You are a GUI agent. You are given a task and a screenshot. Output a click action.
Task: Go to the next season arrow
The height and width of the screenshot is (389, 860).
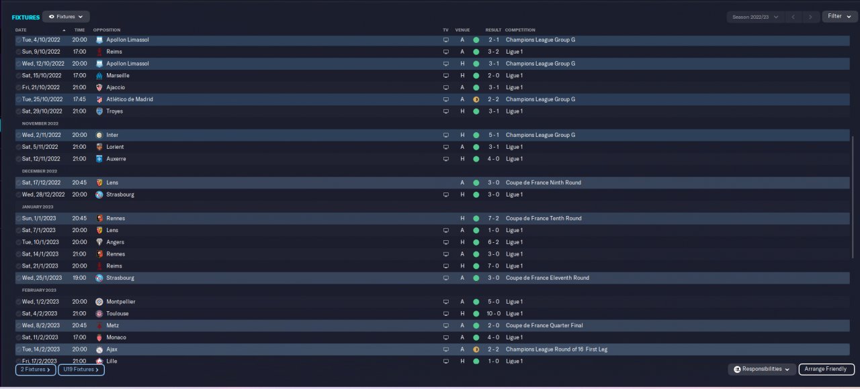click(x=811, y=17)
